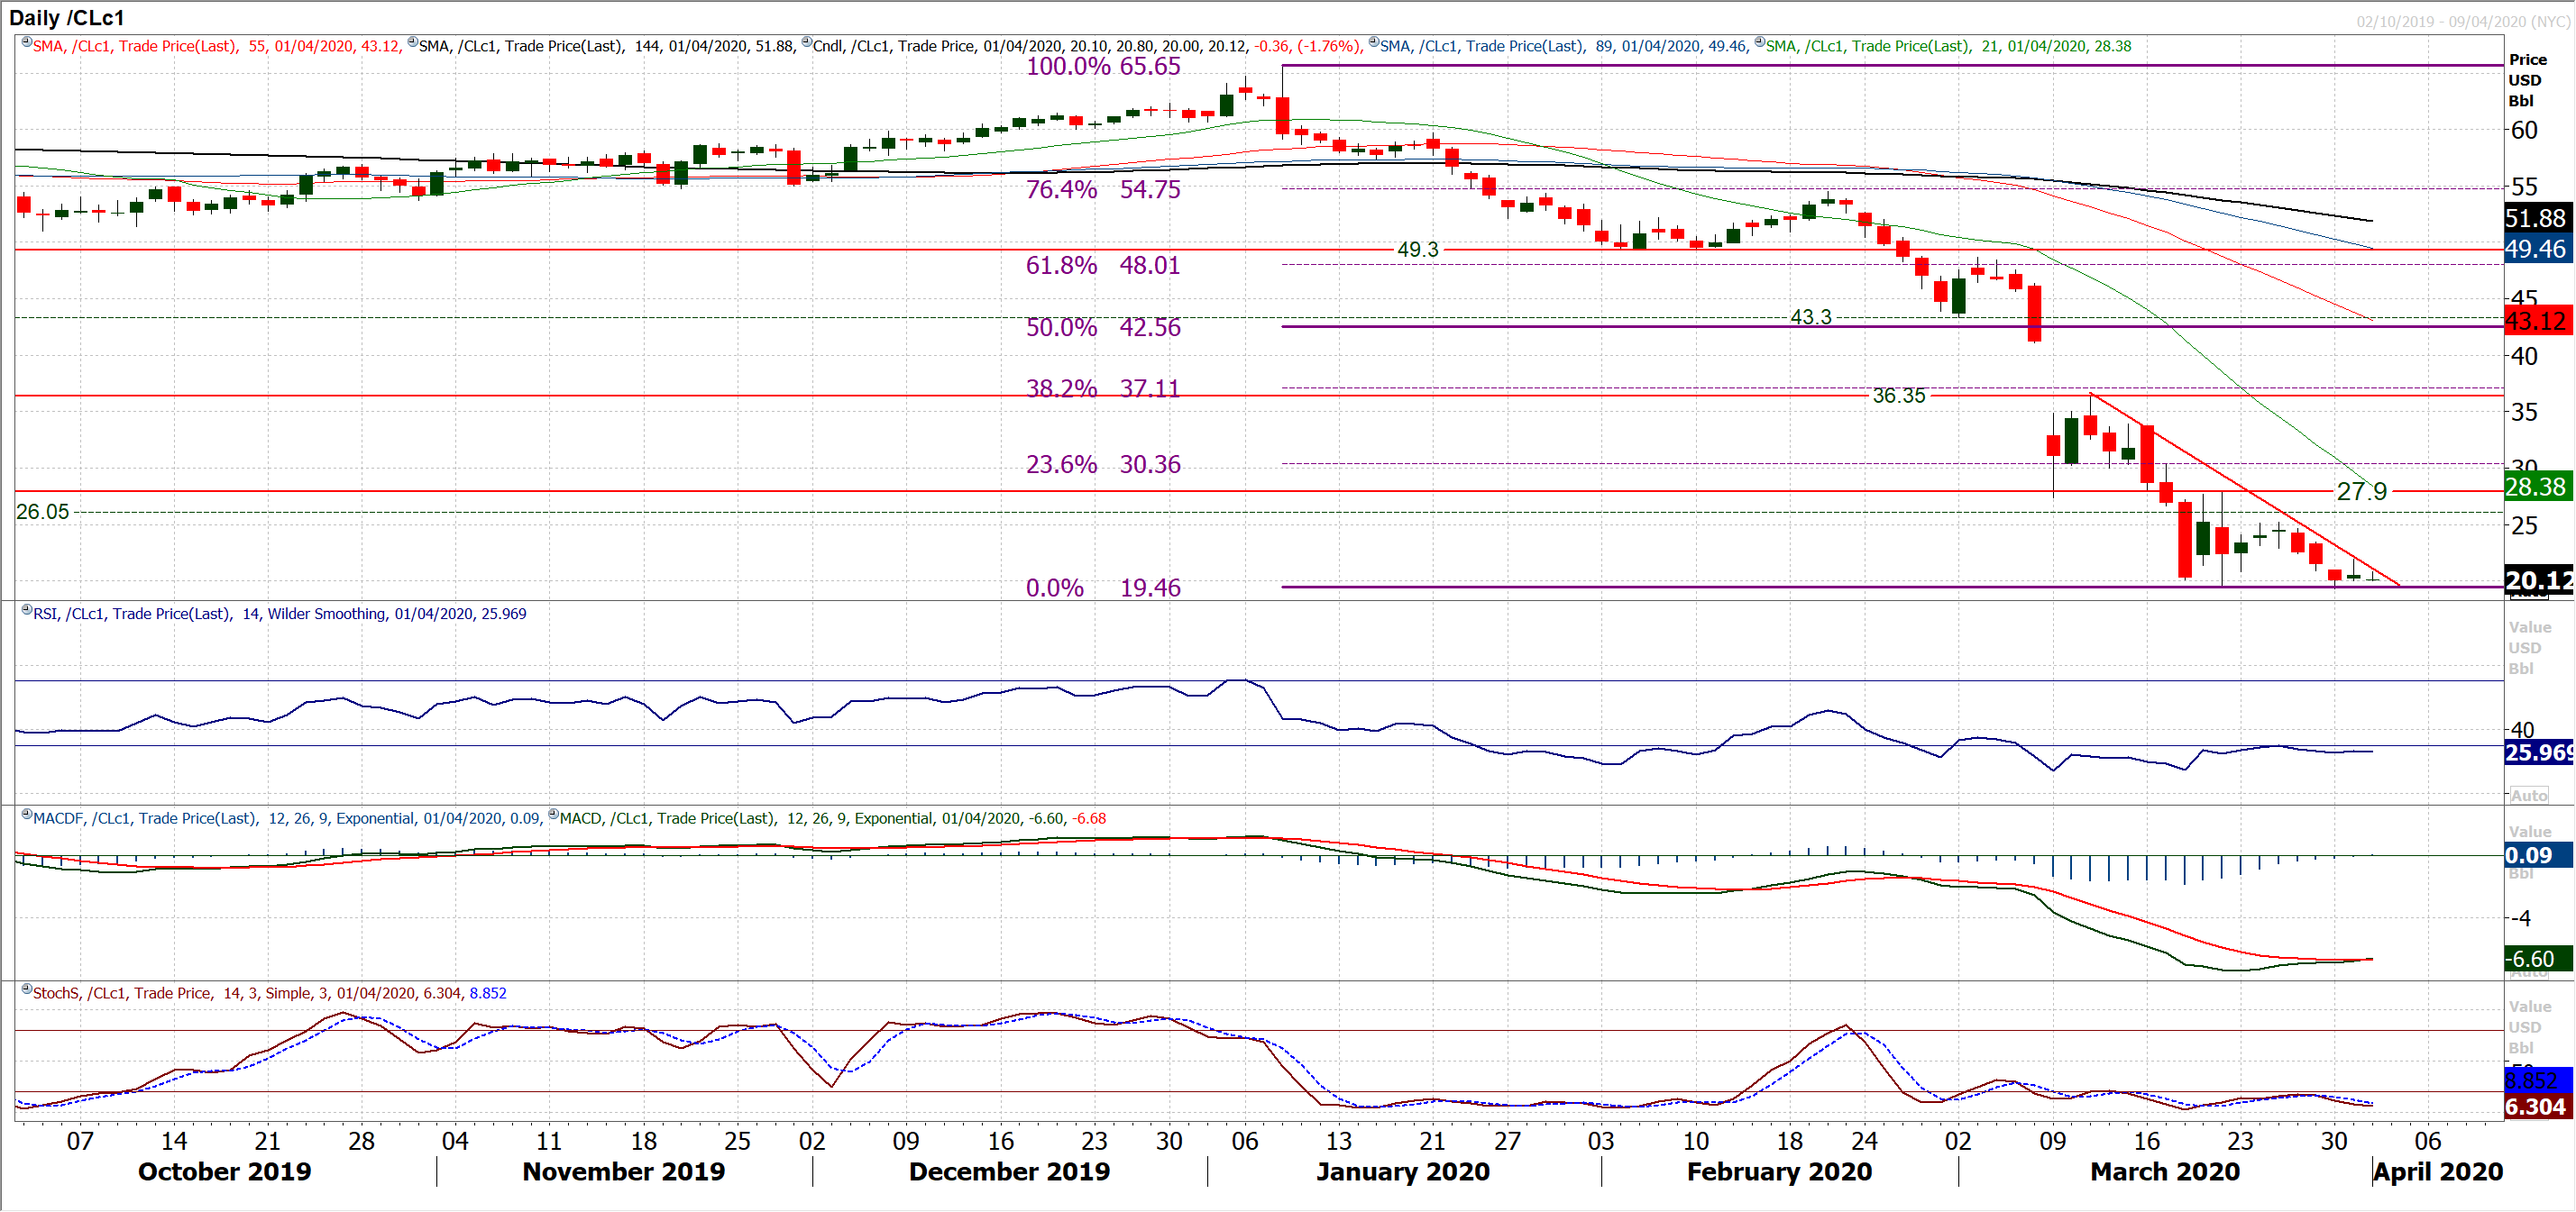Click the large red candle at 09 March gap
The height and width of the screenshot is (1212, 2576).
pyautogui.click(x=2034, y=313)
